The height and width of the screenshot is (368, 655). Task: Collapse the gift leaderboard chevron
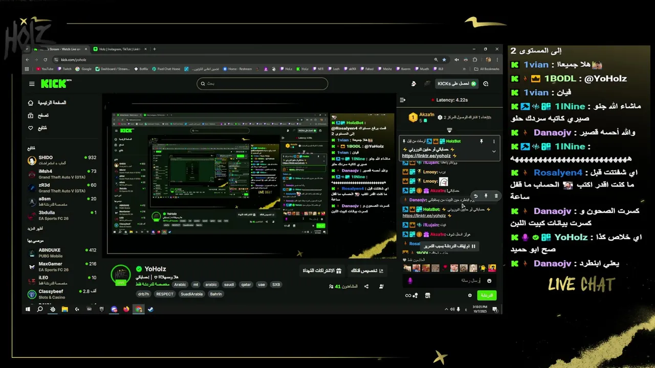(x=449, y=130)
